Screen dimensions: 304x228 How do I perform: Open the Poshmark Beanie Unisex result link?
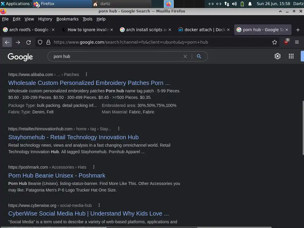pos(57,175)
